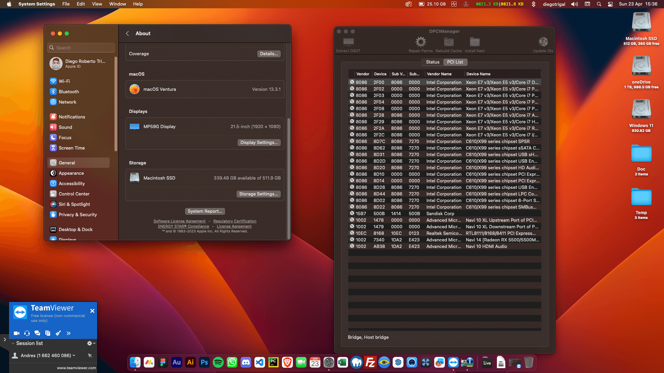Screen dimensions: 664x373
Task: Click the Storage Settings... button
Action: [258, 194]
